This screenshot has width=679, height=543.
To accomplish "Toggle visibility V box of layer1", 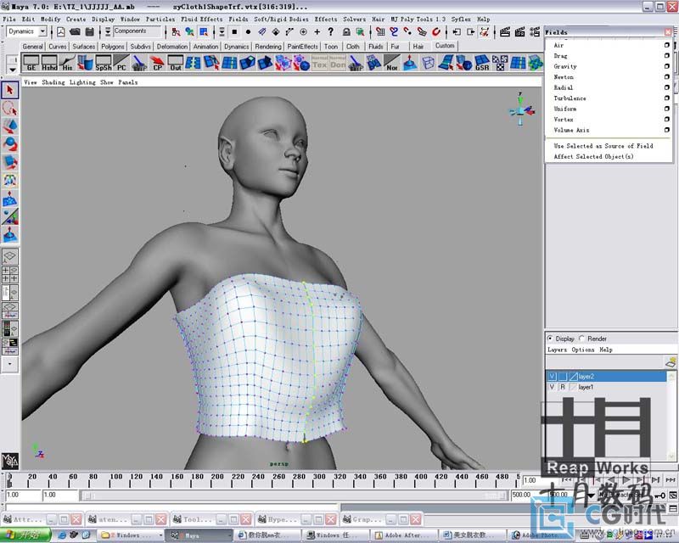I will tap(553, 387).
